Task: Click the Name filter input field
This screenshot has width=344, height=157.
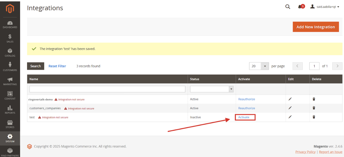Action: [107, 89]
